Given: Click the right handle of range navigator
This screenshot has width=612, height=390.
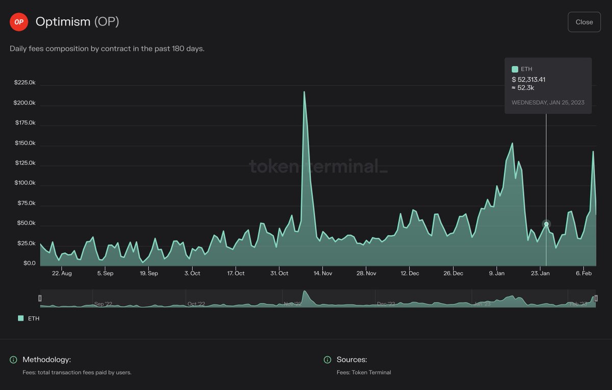Looking at the screenshot, I should [595, 298].
